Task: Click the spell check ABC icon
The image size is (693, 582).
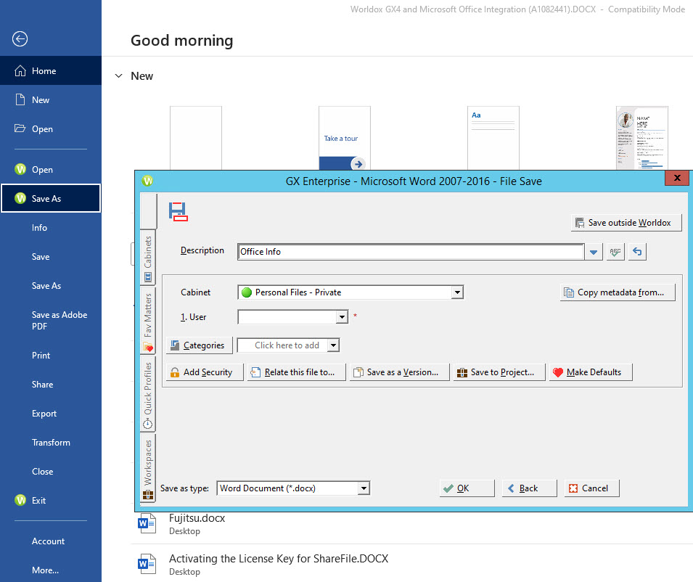Action: click(615, 252)
